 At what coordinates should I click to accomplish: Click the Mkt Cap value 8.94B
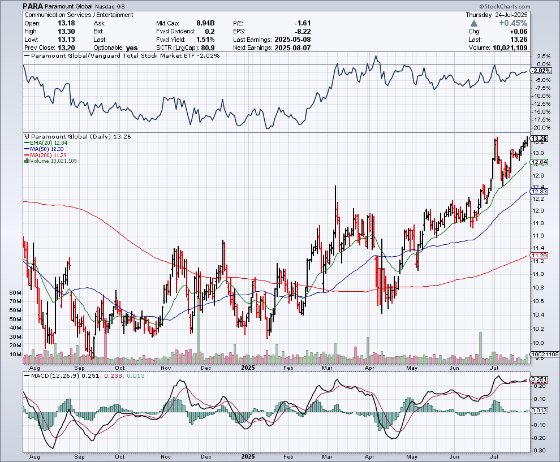(205, 23)
